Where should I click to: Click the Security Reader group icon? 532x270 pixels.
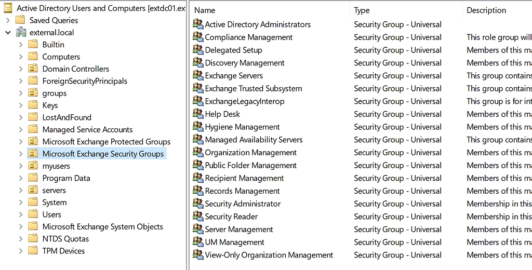click(x=198, y=216)
